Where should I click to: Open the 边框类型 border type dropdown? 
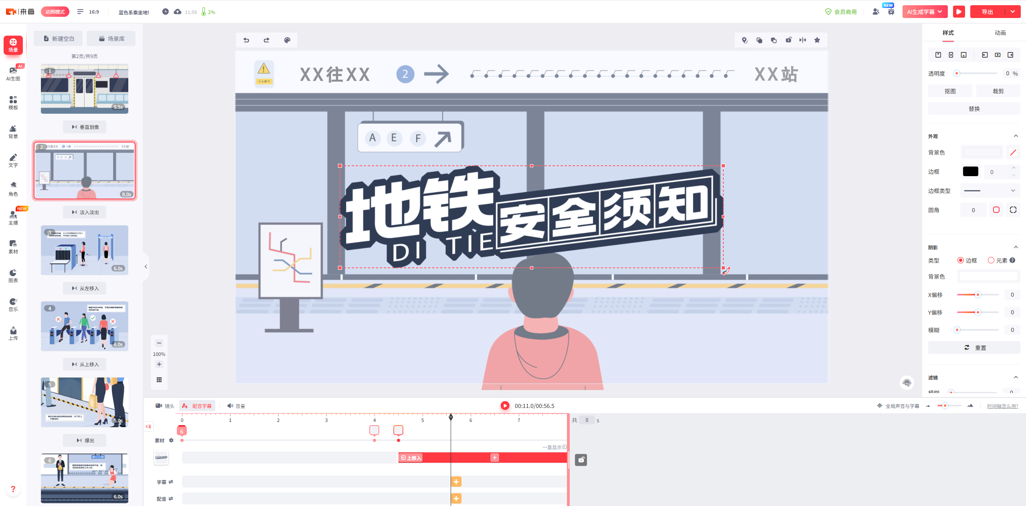[990, 191]
